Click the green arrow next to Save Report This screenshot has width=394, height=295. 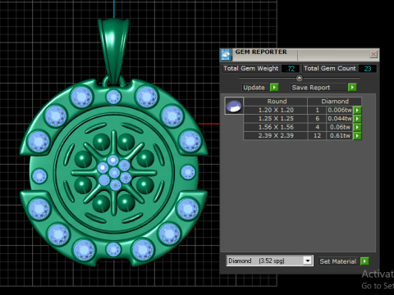(x=352, y=87)
